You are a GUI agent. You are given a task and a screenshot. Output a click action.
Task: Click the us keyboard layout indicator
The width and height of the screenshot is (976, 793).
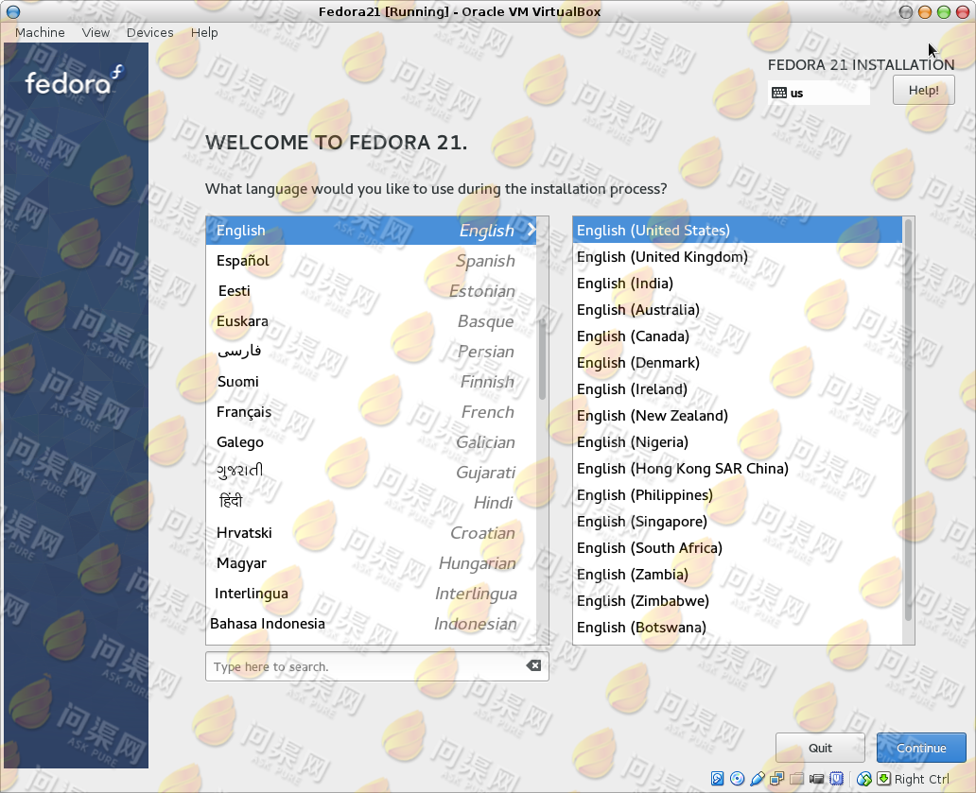tap(818, 93)
